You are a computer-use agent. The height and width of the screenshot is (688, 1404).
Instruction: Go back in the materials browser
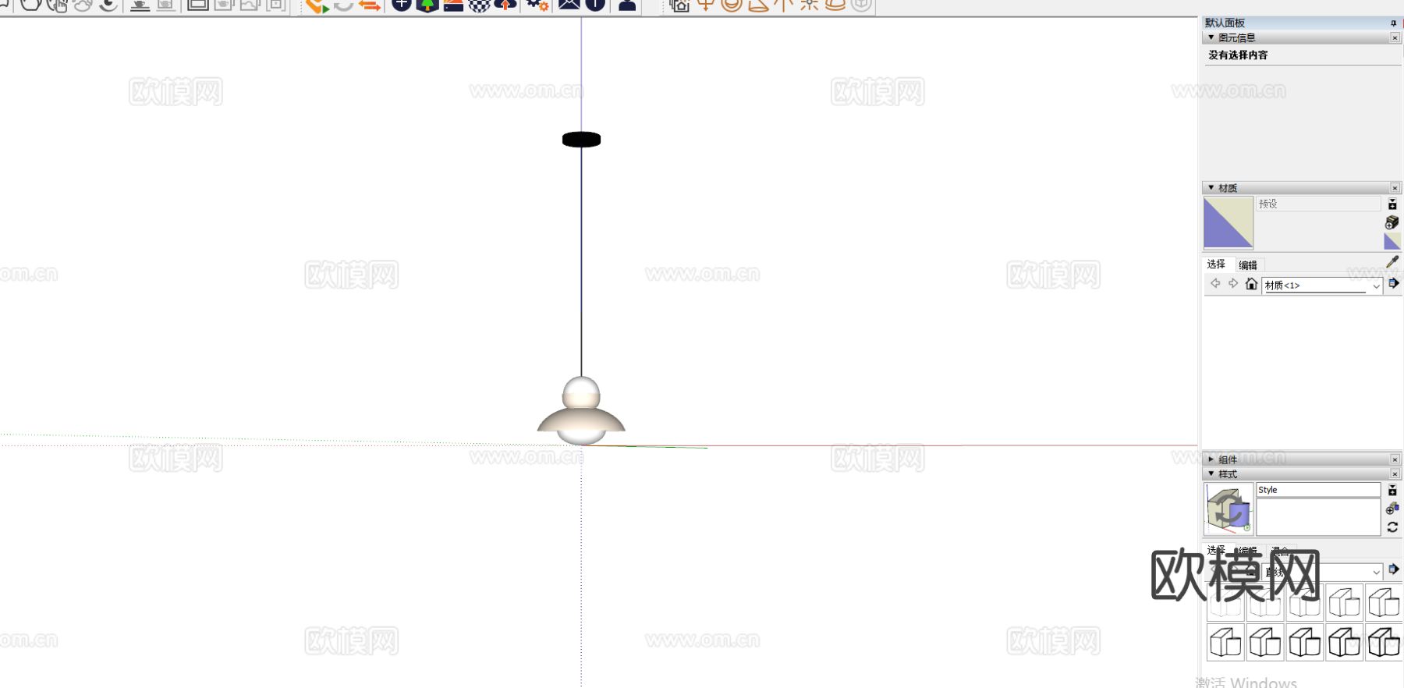[1215, 284]
